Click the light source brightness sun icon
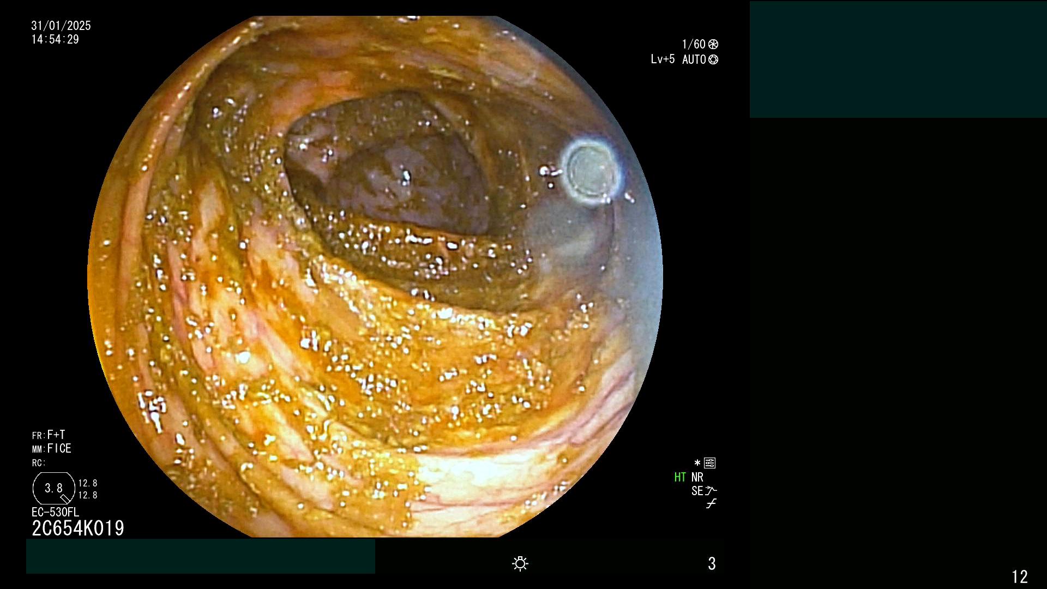Screen dimensions: 1047x589 [520, 563]
